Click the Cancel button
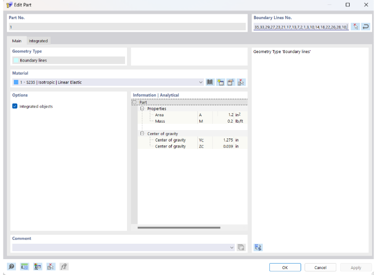 [x=320, y=267]
